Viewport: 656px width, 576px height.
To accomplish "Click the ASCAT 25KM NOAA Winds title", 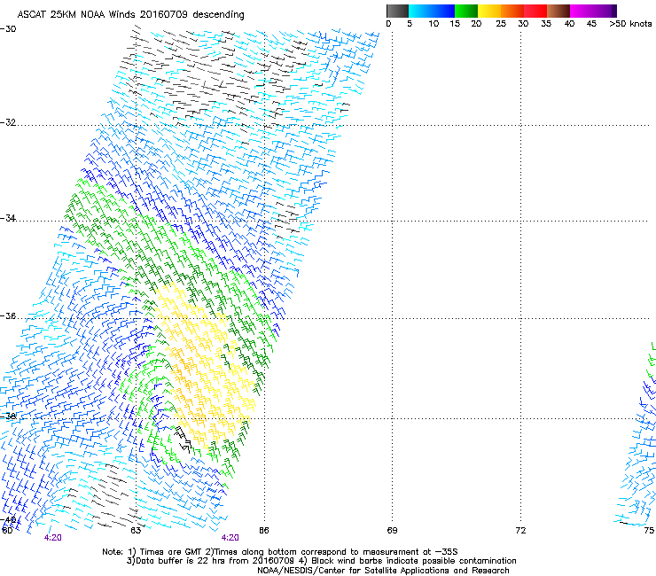I will click(x=130, y=15).
